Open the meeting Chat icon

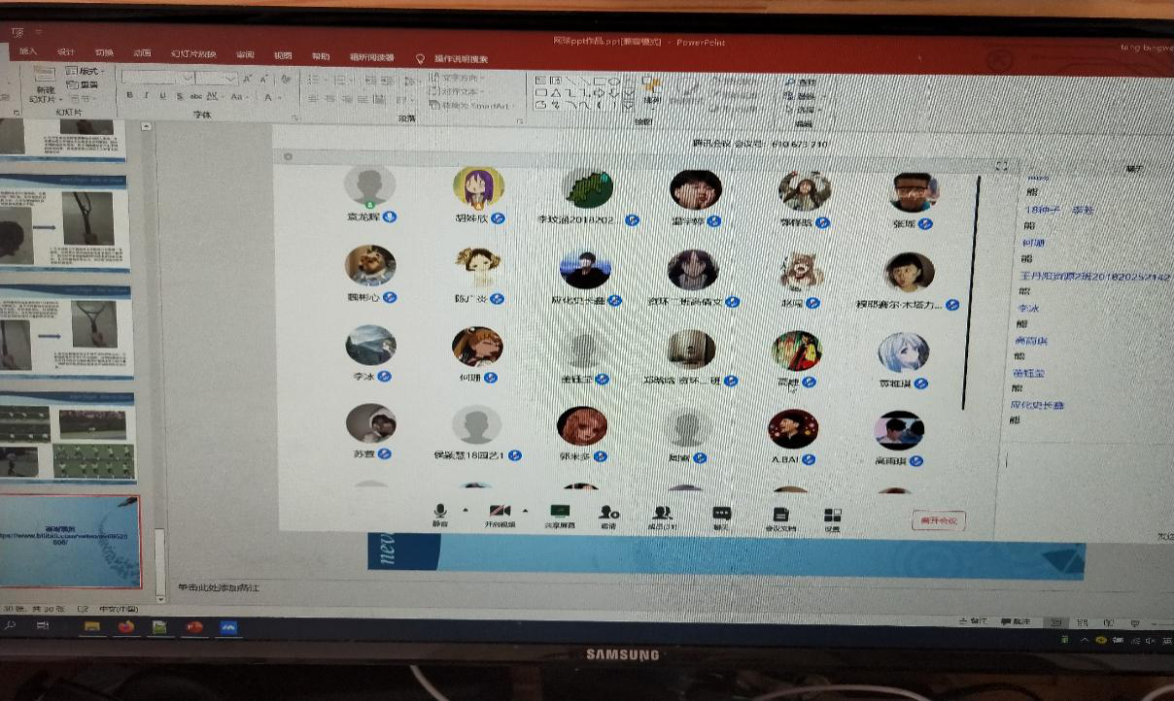(721, 516)
